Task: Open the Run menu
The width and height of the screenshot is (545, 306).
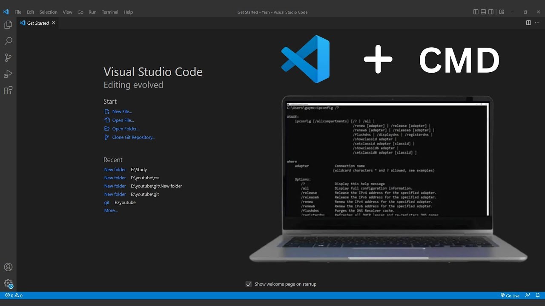Action: tap(92, 12)
